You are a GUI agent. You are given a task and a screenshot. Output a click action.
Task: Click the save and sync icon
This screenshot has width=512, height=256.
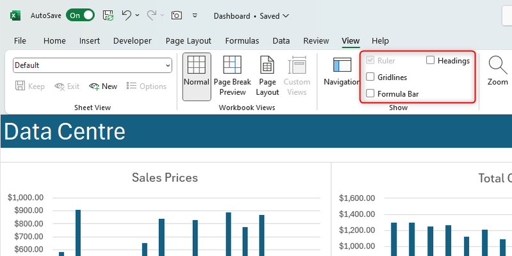tap(108, 15)
